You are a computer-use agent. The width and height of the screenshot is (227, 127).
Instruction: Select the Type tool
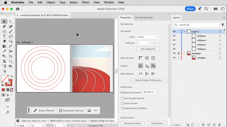pyautogui.click(x=4, y=37)
